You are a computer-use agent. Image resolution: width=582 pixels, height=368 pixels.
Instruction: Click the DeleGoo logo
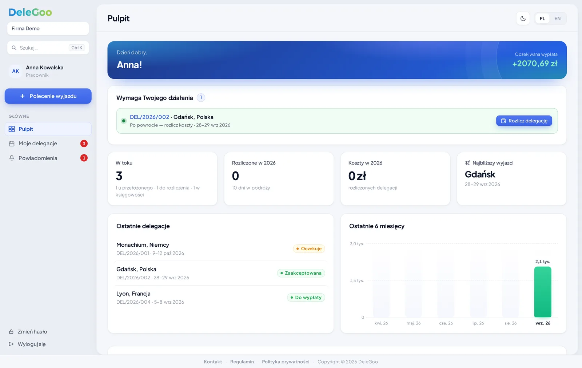point(30,12)
